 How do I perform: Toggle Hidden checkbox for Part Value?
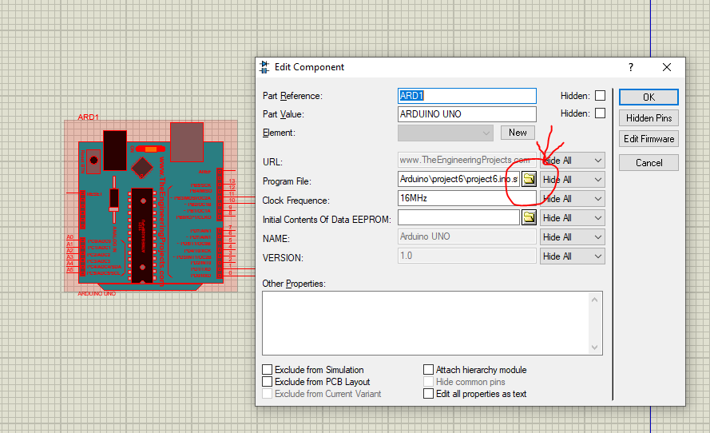tap(600, 113)
